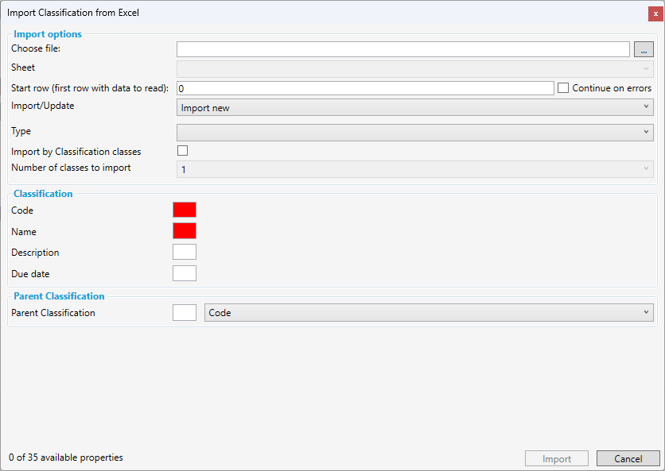Close the Import Classification dialog

(655, 13)
